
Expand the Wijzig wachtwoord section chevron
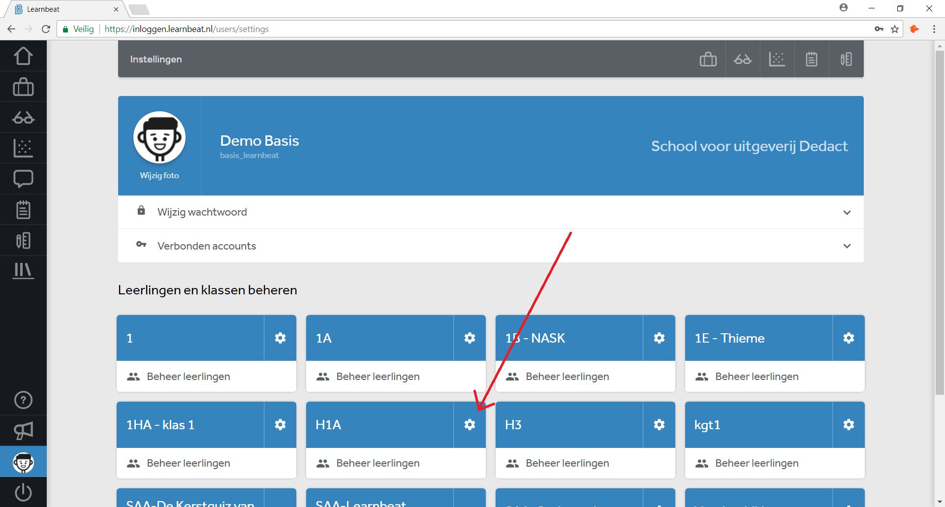click(847, 213)
